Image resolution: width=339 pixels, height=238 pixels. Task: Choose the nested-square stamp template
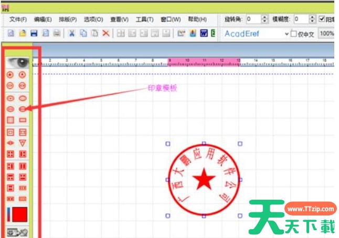click(x=10, y=132)
